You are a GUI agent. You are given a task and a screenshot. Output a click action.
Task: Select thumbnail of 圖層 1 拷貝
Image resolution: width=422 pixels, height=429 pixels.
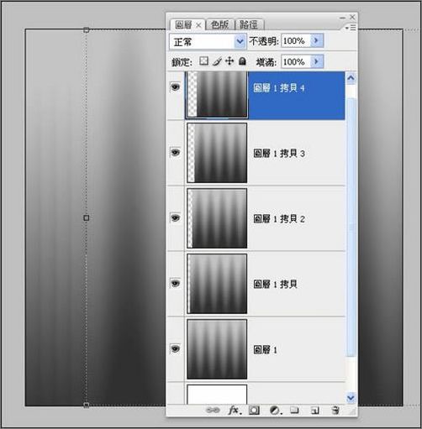[x=217, y=284]
